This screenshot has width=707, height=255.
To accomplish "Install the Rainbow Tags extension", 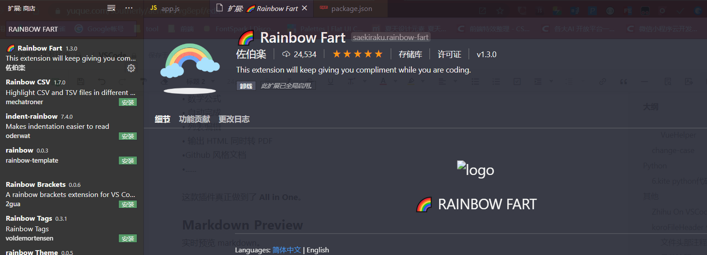I will tap(128, 239).
